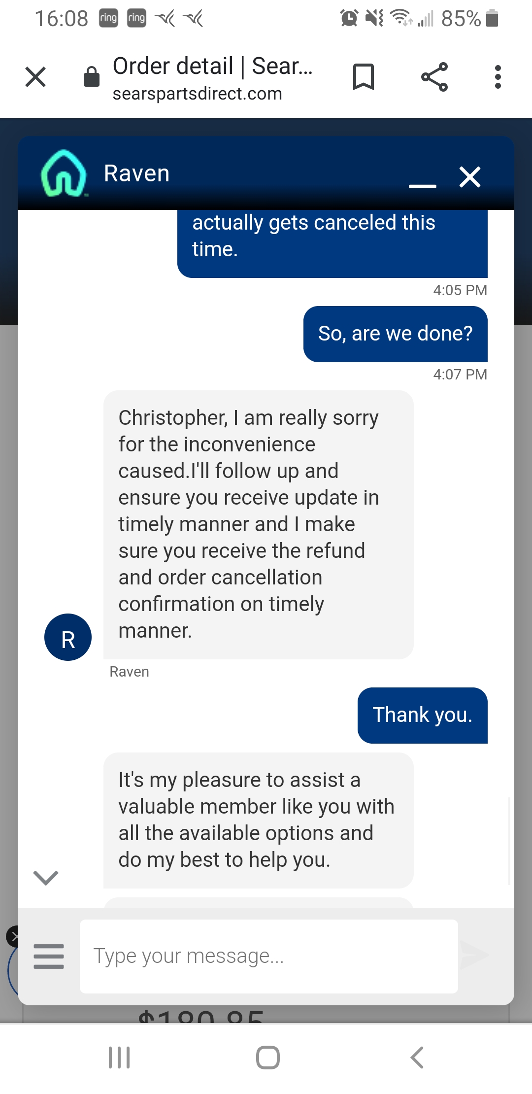
Task: Go to Android home screen
Action: [268, 1058]
